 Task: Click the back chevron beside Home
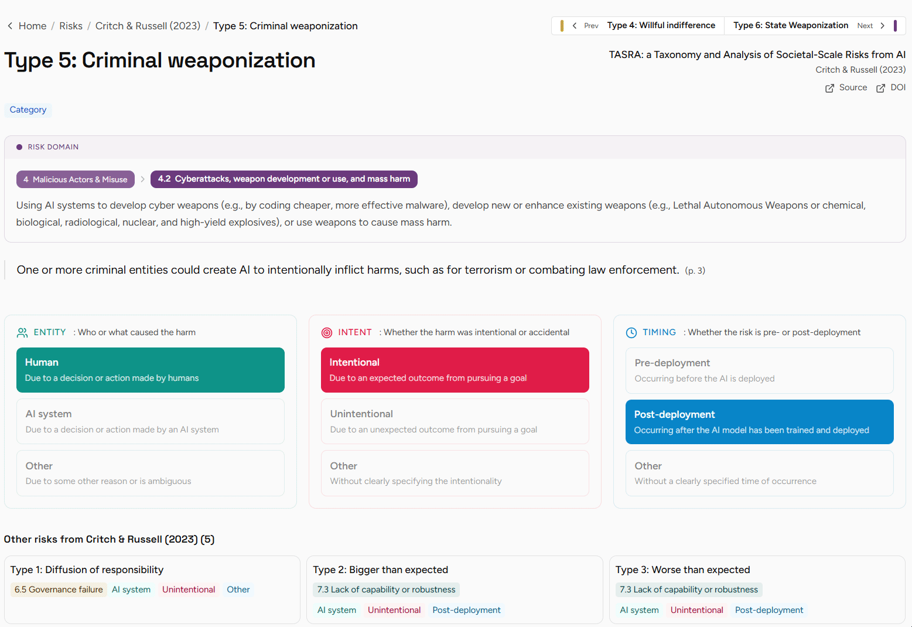(10, 26)
